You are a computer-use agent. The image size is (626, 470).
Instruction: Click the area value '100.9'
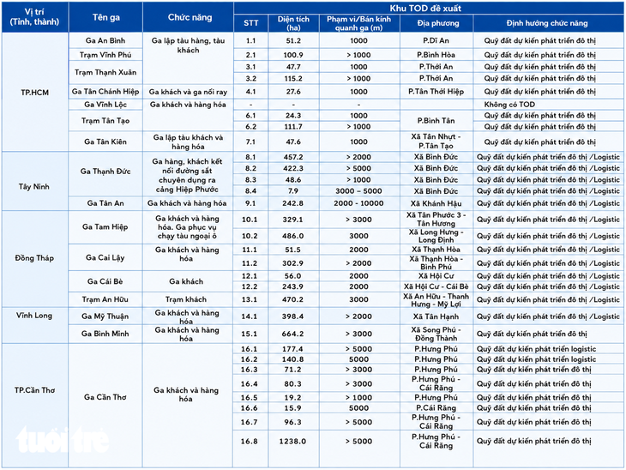tap(293, 55)
